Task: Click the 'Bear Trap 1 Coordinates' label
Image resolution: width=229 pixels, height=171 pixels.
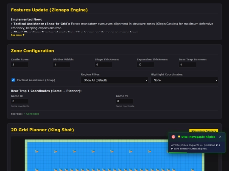Action: click(46, 91)
